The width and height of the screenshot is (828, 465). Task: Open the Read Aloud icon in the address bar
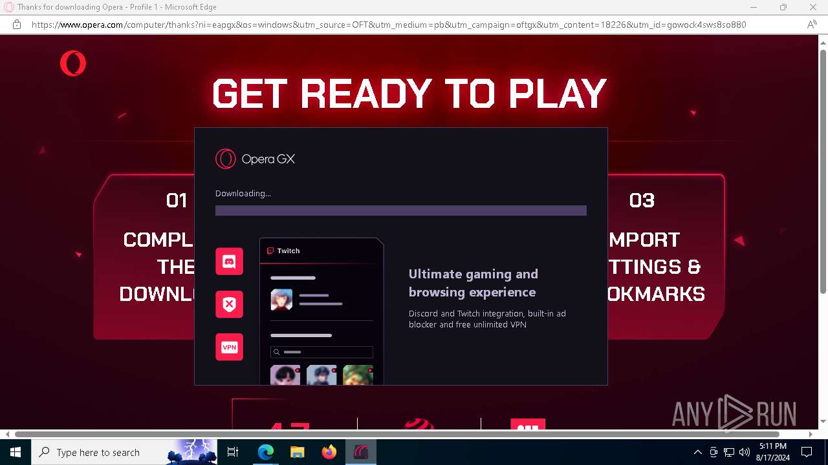pos(812,25)
